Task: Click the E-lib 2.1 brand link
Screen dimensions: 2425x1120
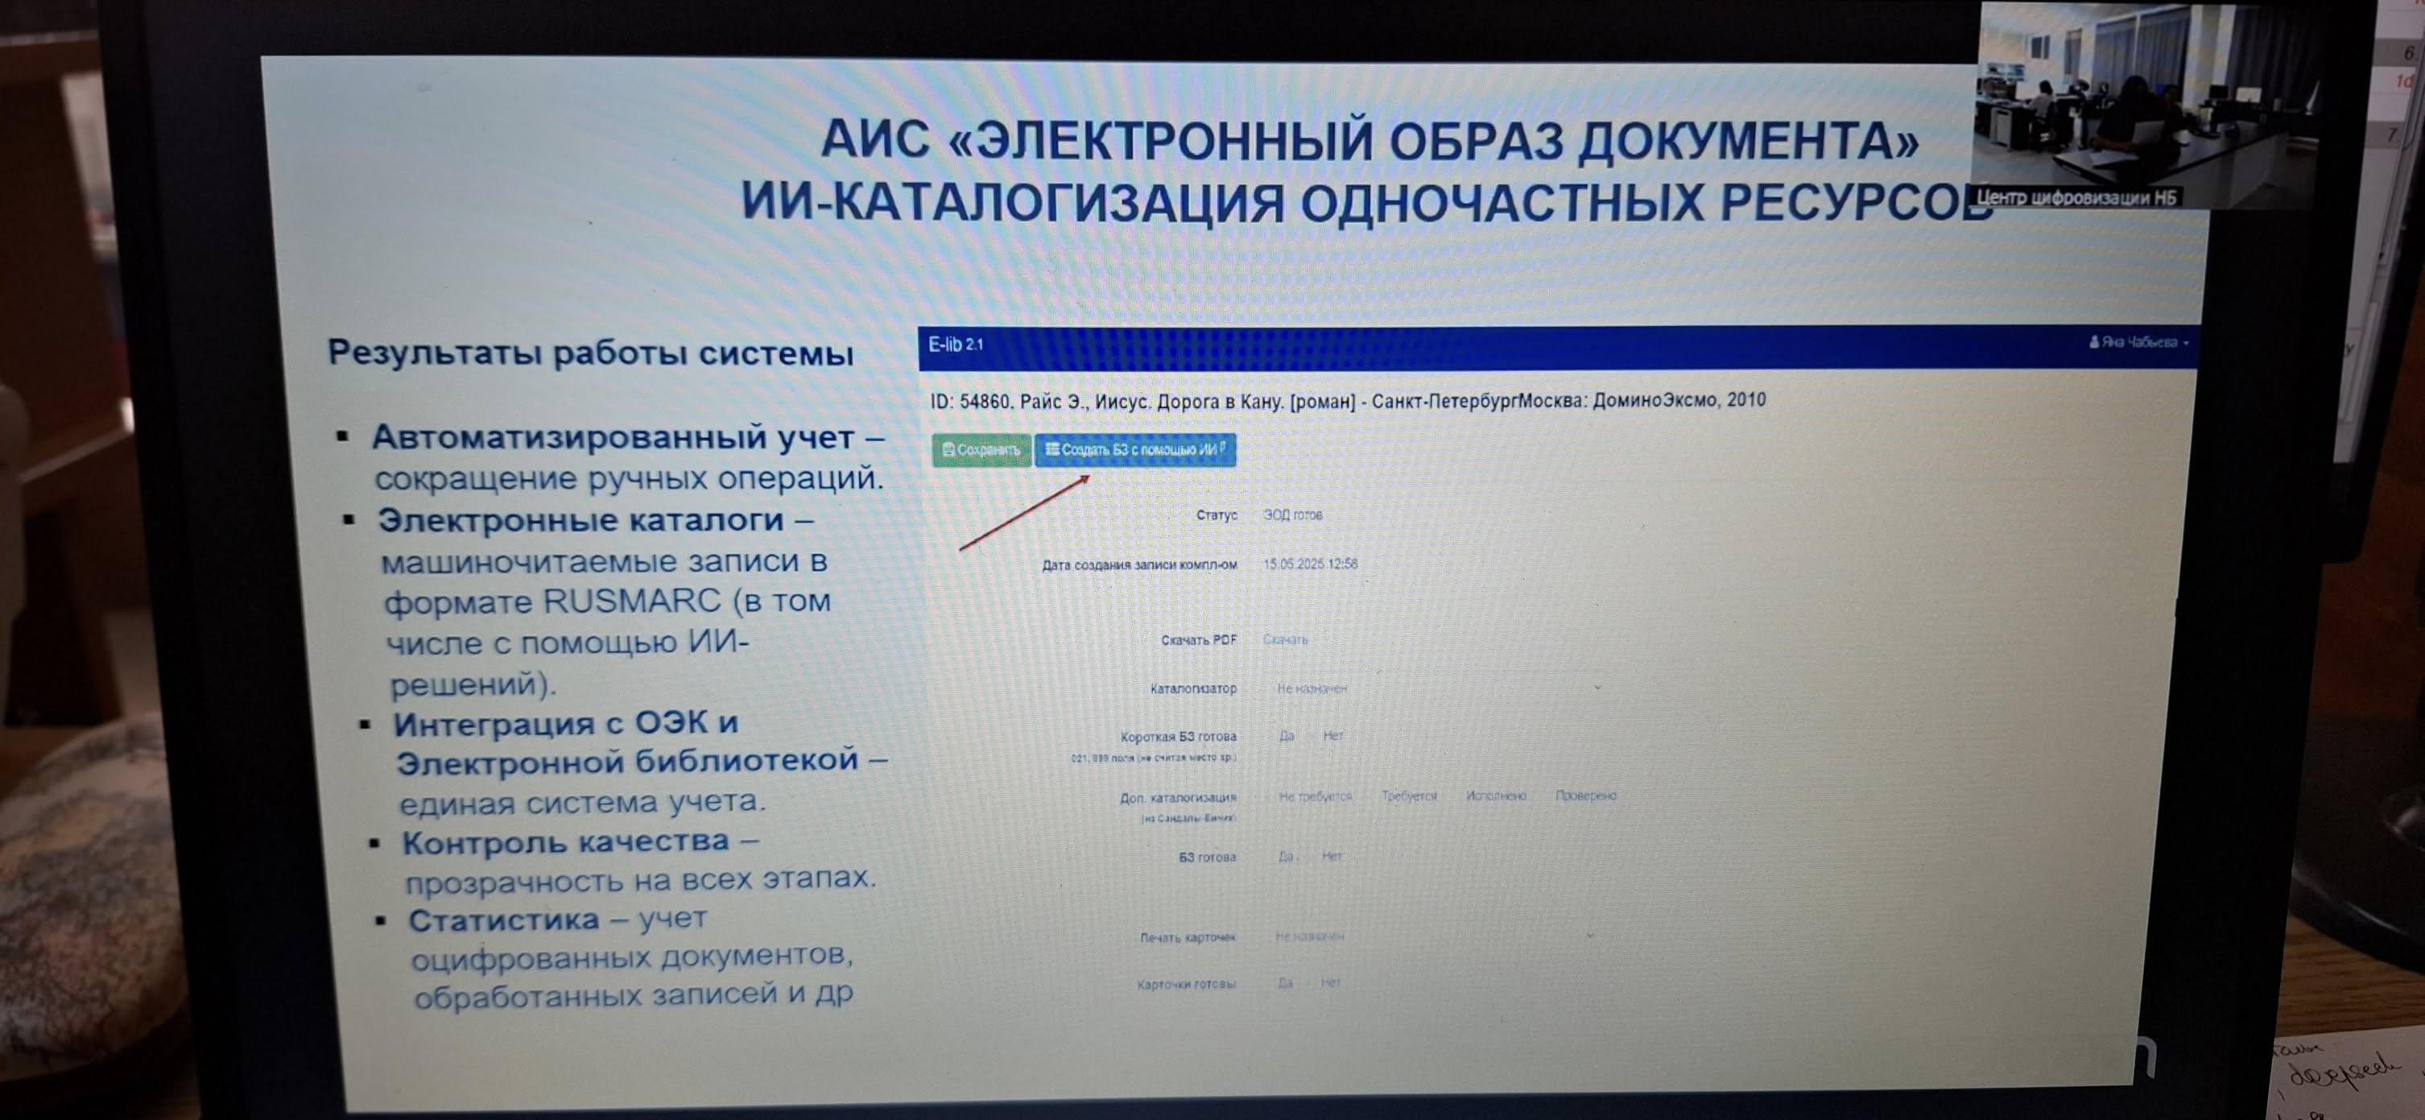Action: click(x=955, y=345)
